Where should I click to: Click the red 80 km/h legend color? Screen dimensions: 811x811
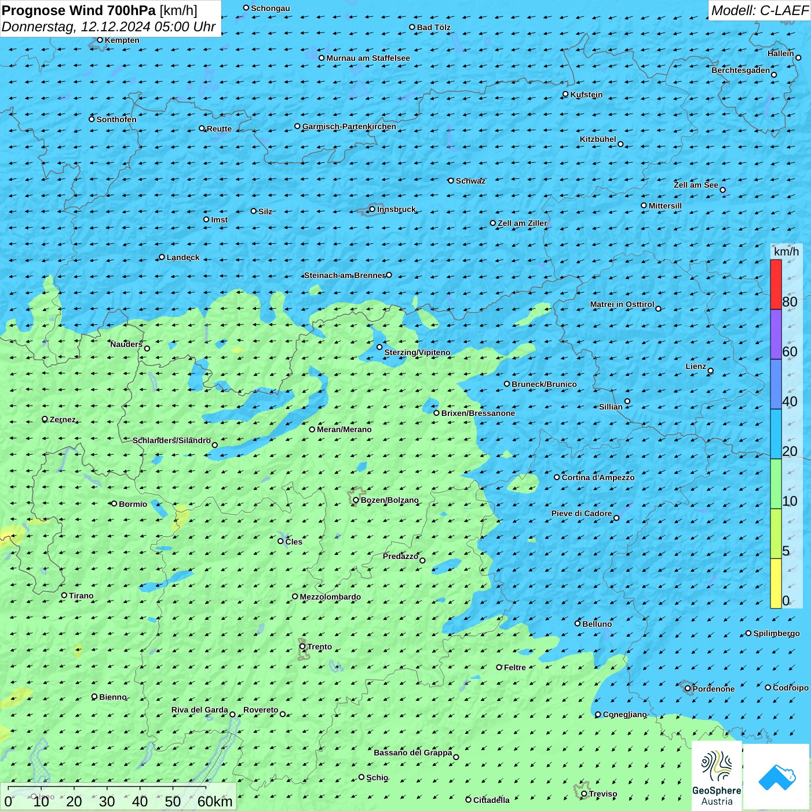click(x=776, y=284)
